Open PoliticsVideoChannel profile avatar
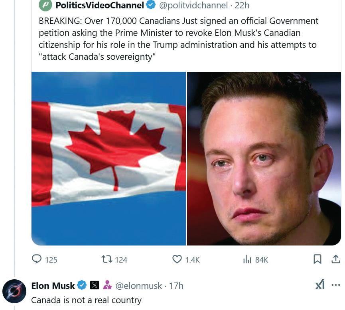345x310 pixels. [46, 5]
